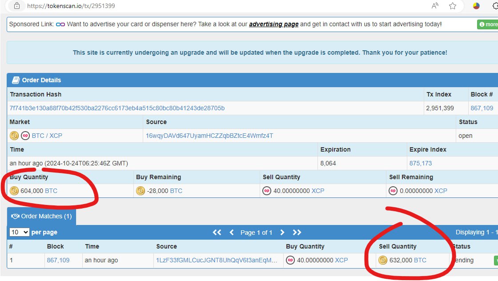Click BTC link in Buy Quantity
This screenshot has height=281, width=498.
coord(51,191)
